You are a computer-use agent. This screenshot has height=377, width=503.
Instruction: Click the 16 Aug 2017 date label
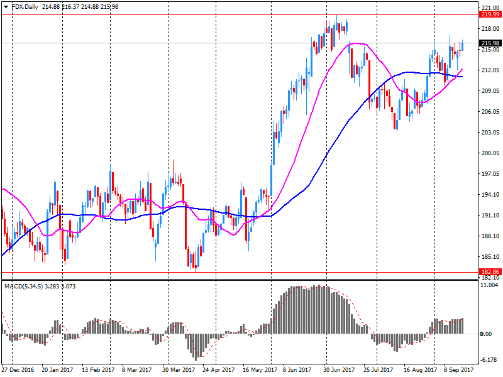pyautogui.click(x=420, y=369)
